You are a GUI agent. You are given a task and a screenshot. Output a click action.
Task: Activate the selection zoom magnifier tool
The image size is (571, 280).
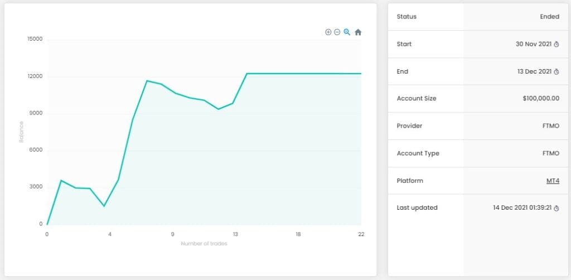[x=347, y=32]
